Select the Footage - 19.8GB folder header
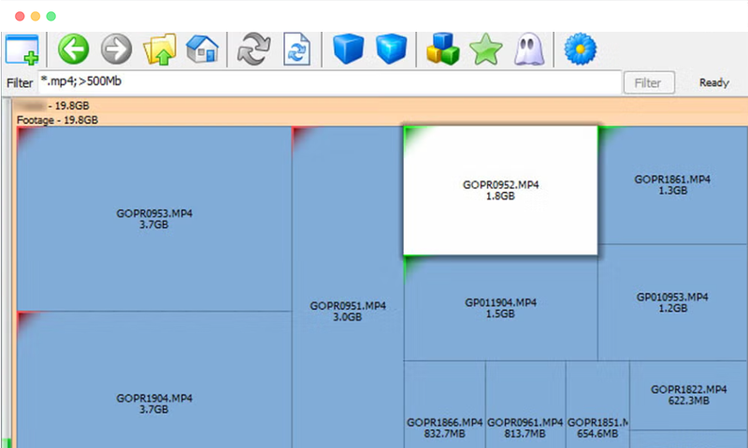Screen dimensions: 748x448 click(x=58, y=120)
